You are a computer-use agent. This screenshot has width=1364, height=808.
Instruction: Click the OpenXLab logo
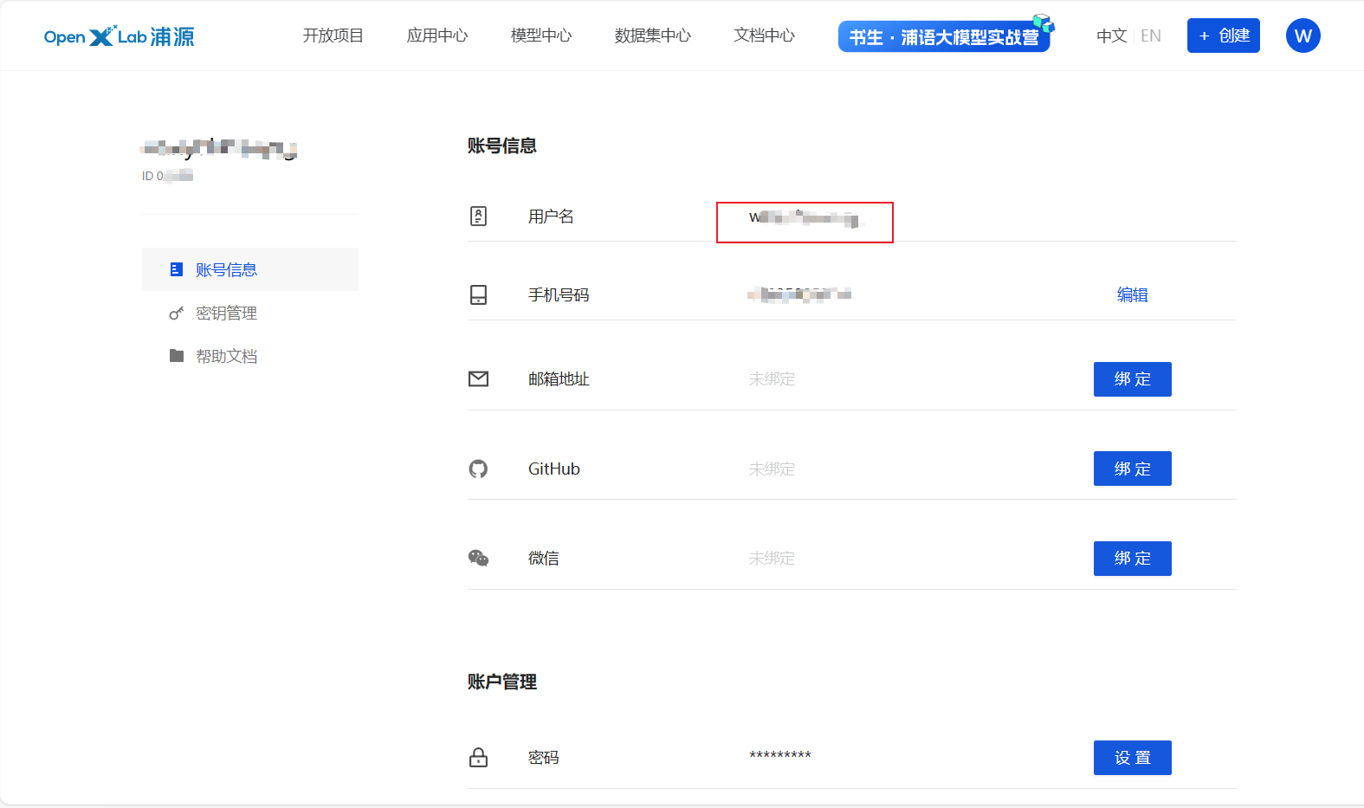coord(119,36)
